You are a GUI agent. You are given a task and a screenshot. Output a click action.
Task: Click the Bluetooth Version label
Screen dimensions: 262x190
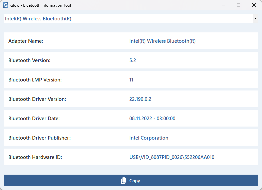point(29,60)
